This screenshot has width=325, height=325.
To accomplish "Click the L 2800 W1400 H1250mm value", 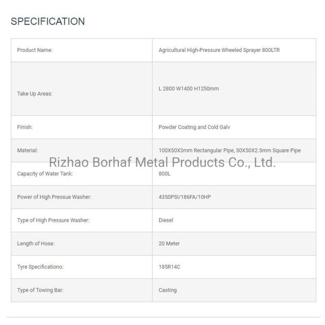I will [x=188, y=89].
